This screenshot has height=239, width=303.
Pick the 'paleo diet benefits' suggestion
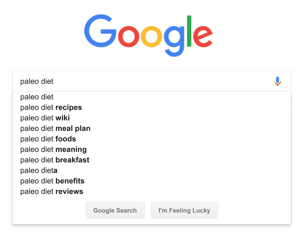pos(52,181)
